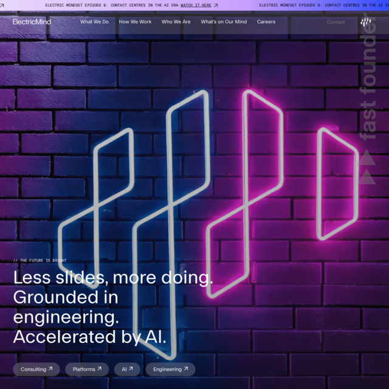Image resolution: width=389 pixels, height=389 pixels.
Task: Click the Contact button in header
Action: [336, 22]
